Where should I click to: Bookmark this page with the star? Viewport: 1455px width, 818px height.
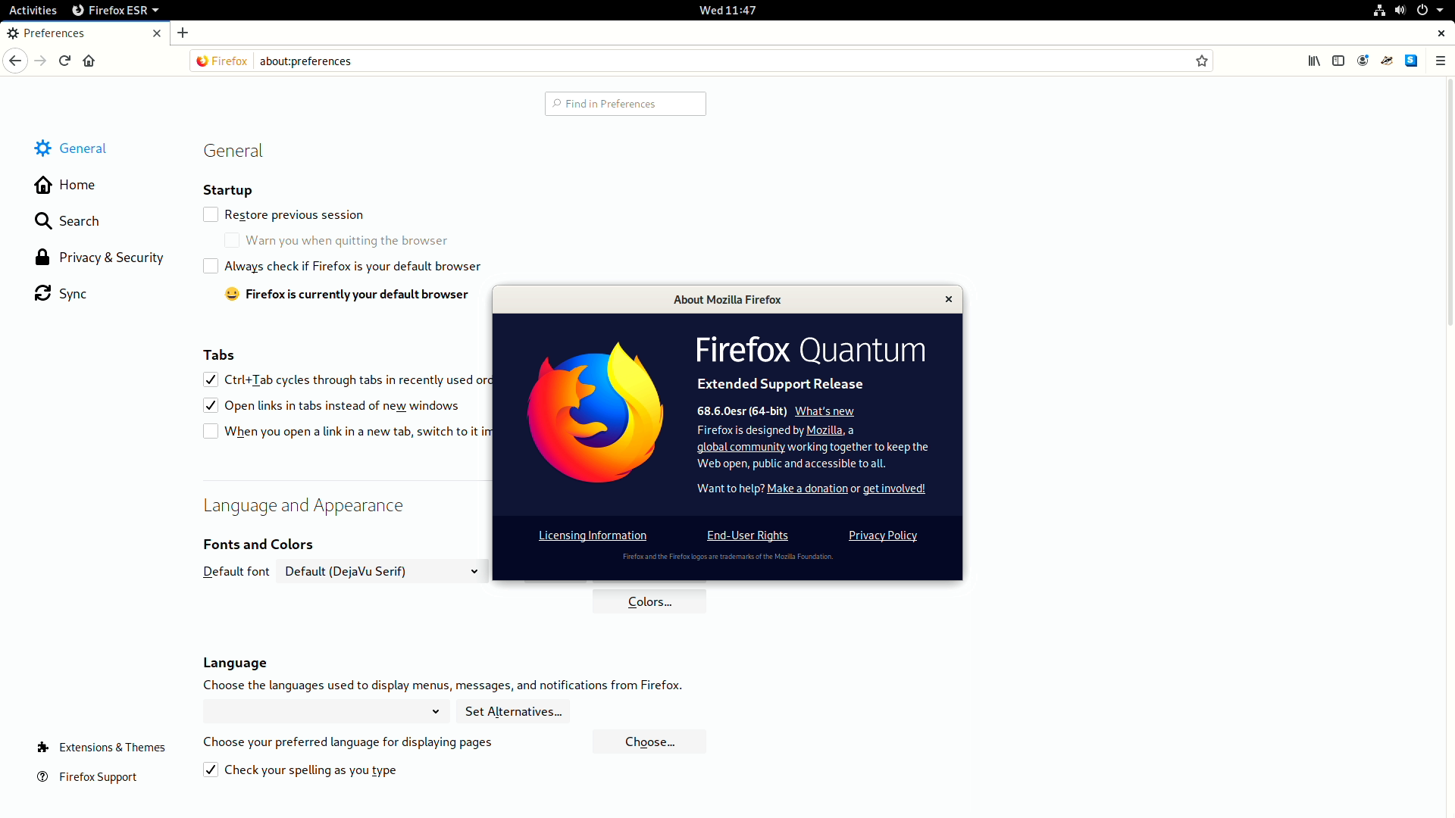[1202, 61]
